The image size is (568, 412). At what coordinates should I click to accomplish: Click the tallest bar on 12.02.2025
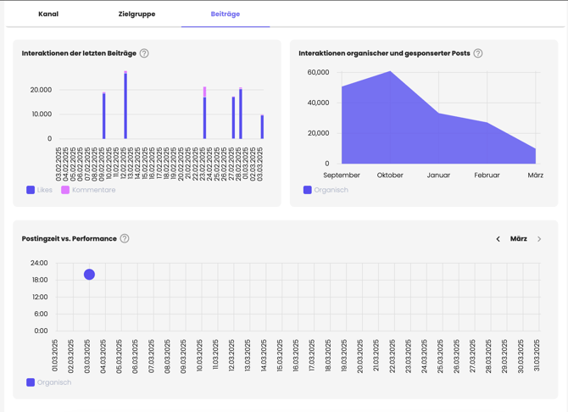(125, 105)
